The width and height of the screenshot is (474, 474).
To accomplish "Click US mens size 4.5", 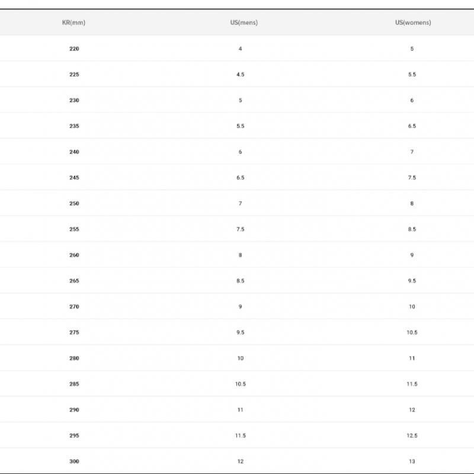I will click(240, 75).
